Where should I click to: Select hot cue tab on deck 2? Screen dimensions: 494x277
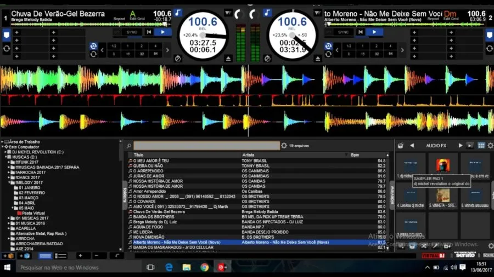pos(490,35)
